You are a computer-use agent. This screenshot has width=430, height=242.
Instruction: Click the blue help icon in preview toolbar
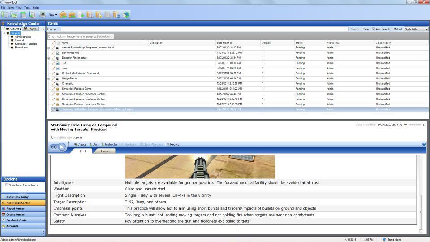click(x=424, y=144)
